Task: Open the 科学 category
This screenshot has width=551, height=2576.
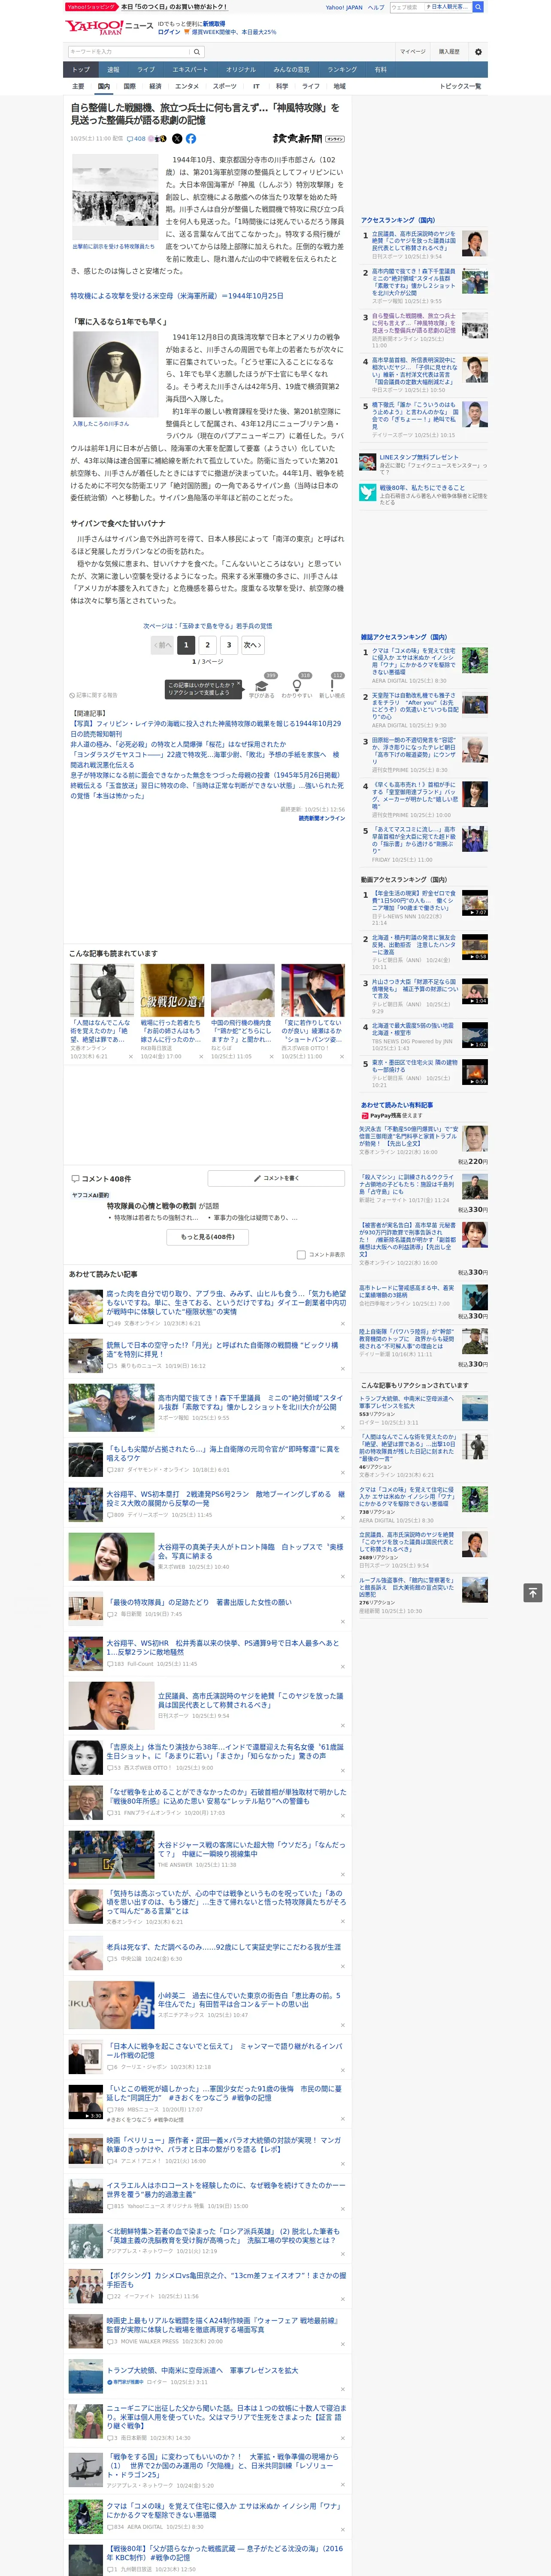Action: tap(282, 86)
